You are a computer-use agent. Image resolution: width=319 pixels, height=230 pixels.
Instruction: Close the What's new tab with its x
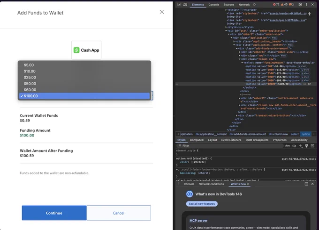(248, 184)
